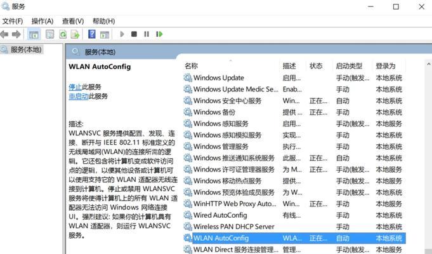This screenshot has width=432, height=254.
Task: Click the gear icon of Windows 许可证管理器服务
Action: (188, 170)
